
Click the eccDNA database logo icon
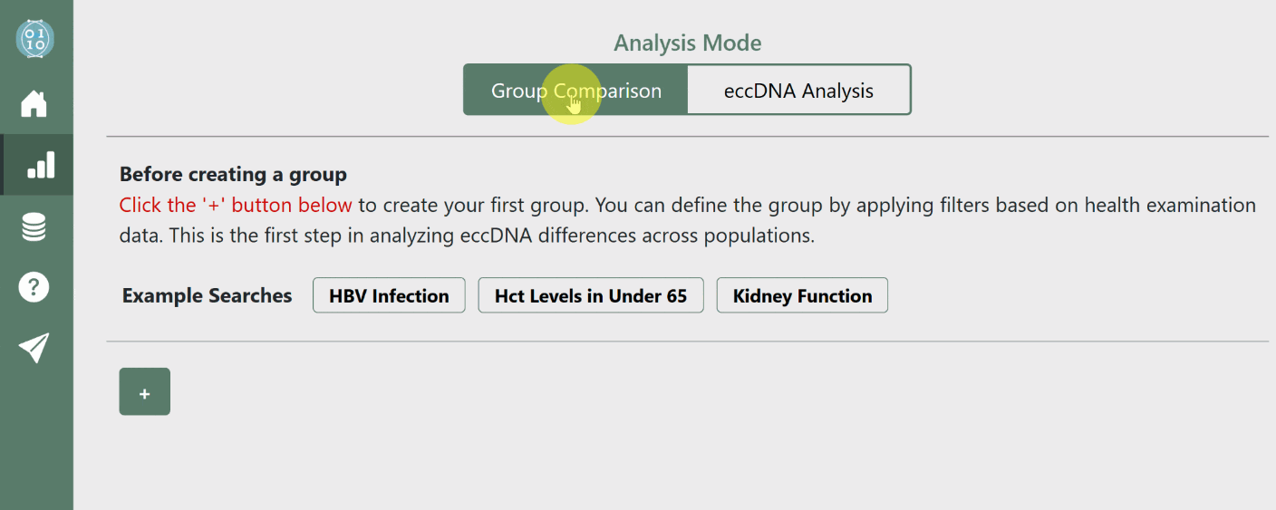34,38
